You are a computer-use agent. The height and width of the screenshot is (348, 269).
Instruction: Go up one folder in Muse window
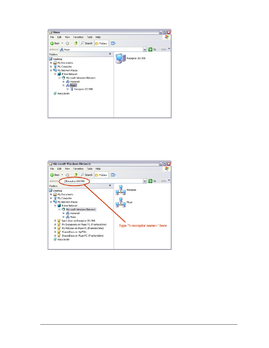(76, 43)
